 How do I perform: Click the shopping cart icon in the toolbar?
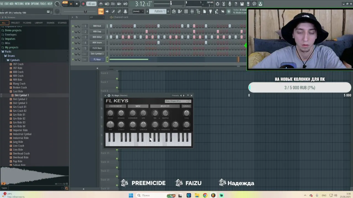coord(229,11)
